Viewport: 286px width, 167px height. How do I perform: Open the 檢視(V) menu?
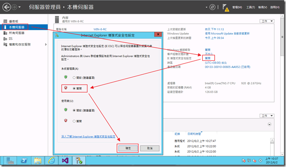click(263, 7)
